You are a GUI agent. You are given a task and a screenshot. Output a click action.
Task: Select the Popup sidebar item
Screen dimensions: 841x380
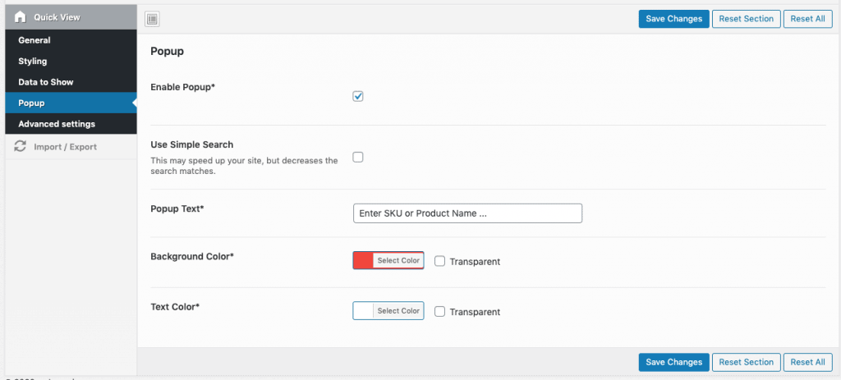[31, 103]
